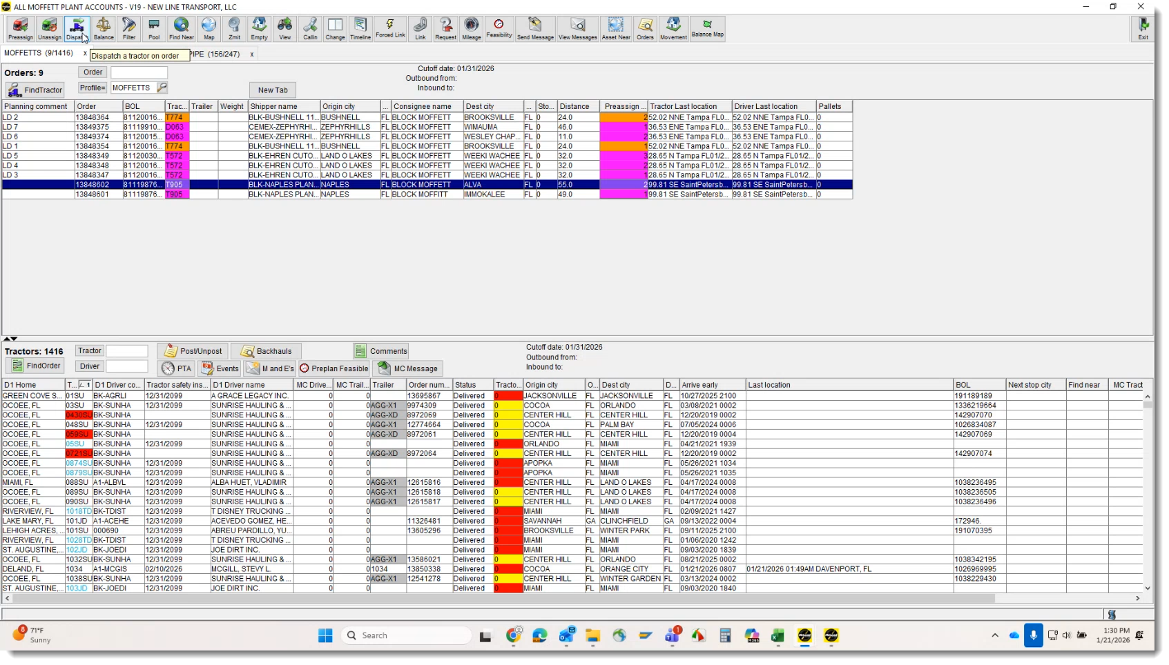Click the PTA clock button

point(177,368)
